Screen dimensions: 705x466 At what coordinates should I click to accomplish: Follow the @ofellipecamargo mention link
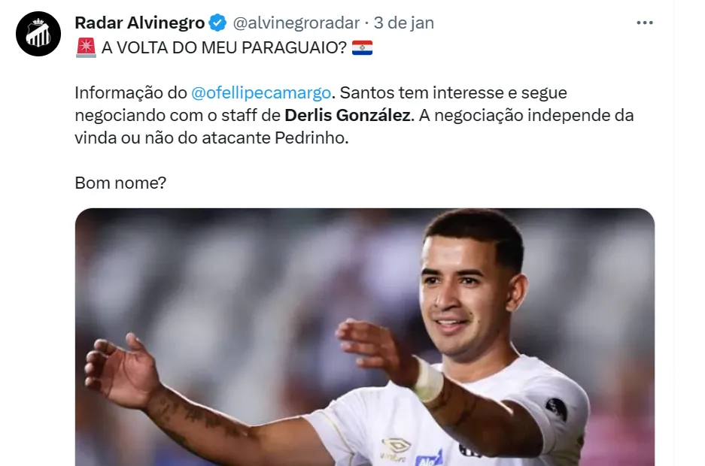(x=261, y=93)
